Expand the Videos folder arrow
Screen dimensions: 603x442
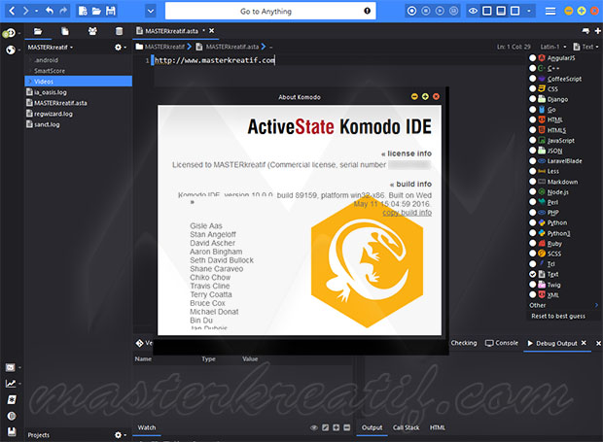[x=30, y=82]
